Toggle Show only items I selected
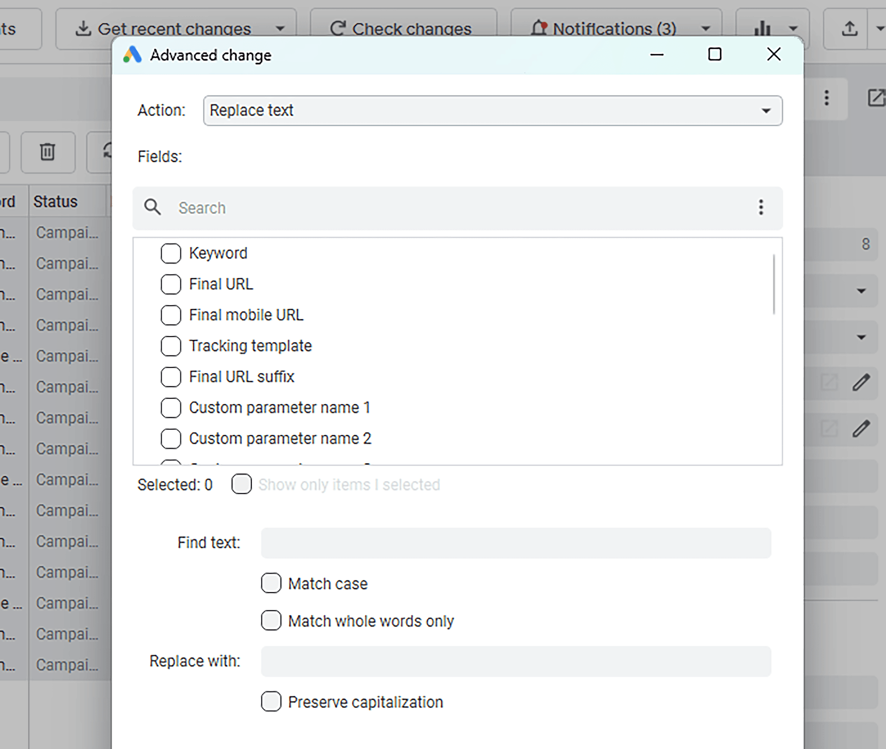This screenshot has height=749, width=886. (241, 484)
